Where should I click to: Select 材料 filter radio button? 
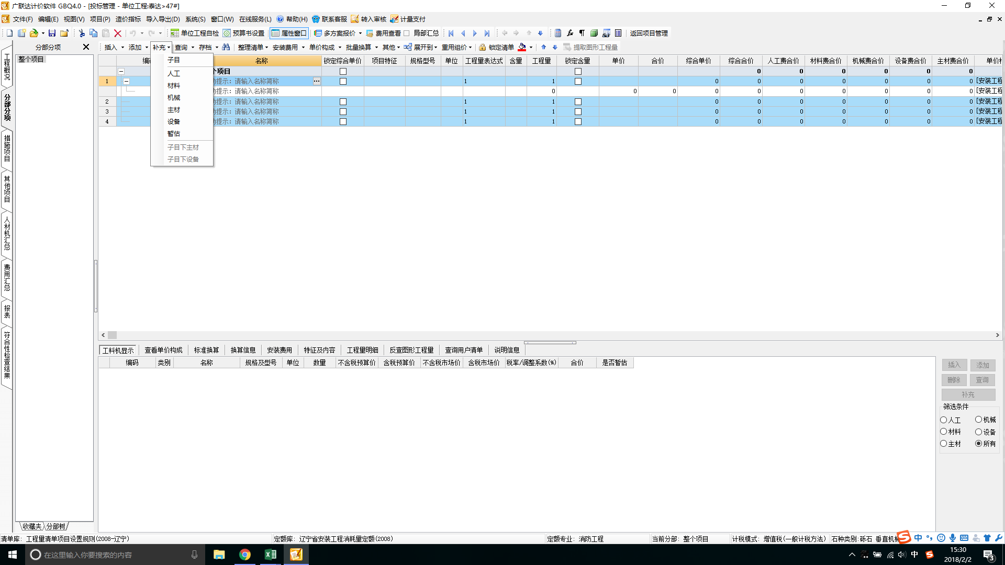pyautogui.click(x=944, y=432)
